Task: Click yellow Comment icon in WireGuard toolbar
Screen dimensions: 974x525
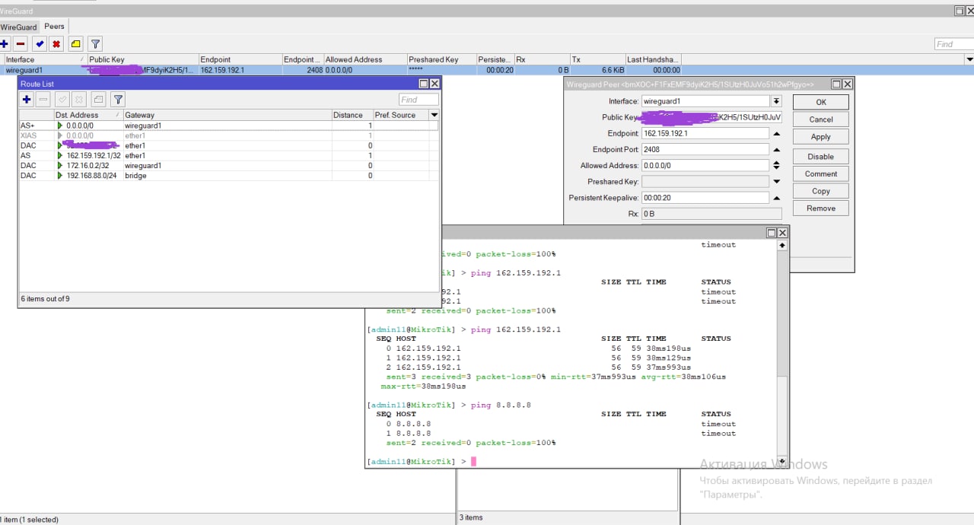Action: 76,44
